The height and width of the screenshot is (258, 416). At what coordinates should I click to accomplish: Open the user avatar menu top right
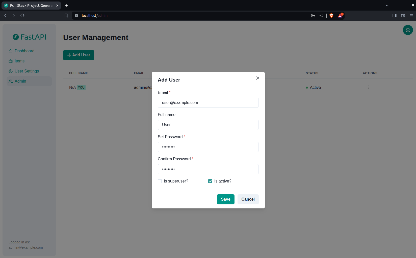click(x=408, y=30)
